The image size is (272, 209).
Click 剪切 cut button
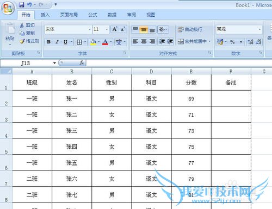[27, 25]
